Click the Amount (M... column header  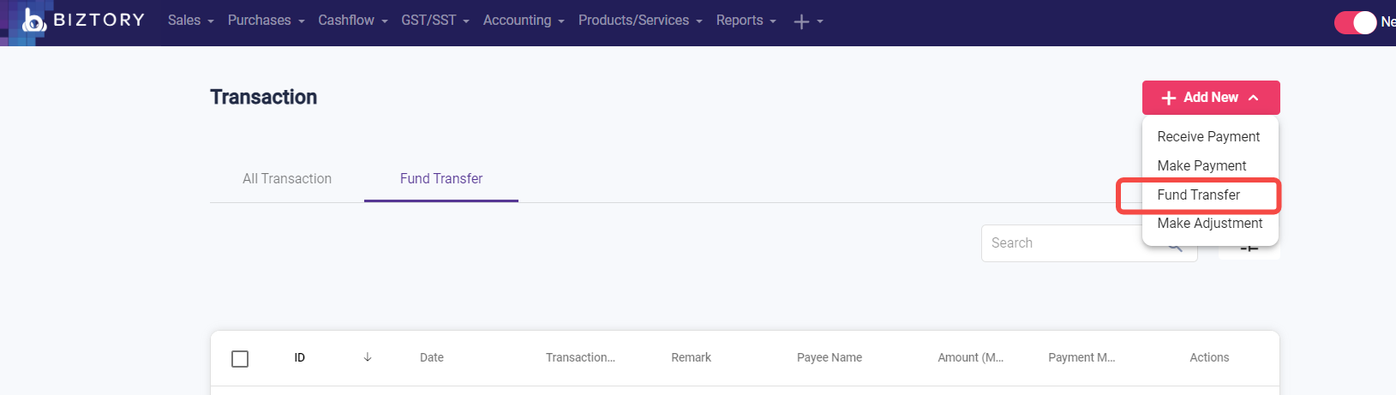point(970,358)
